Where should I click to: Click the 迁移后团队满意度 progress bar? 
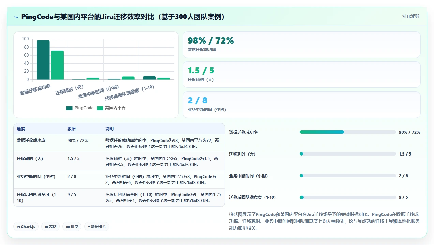coord(348,197)
